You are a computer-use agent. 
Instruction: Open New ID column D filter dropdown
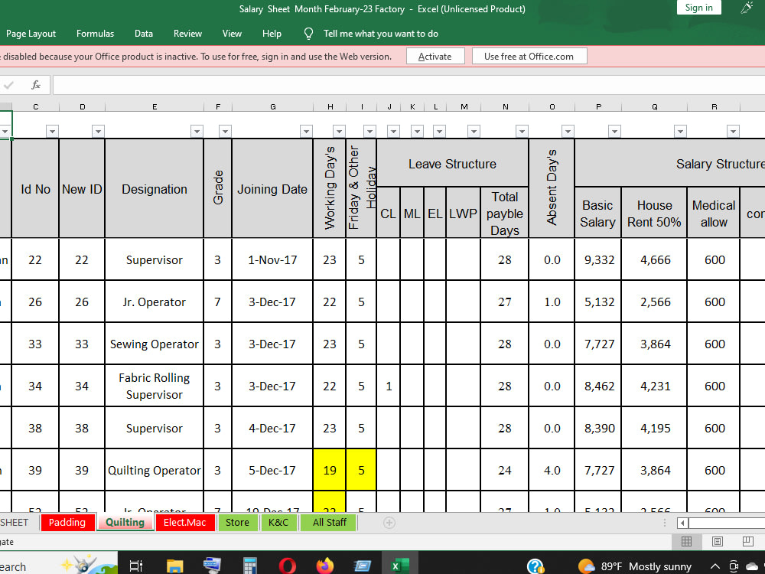(98, 132)
